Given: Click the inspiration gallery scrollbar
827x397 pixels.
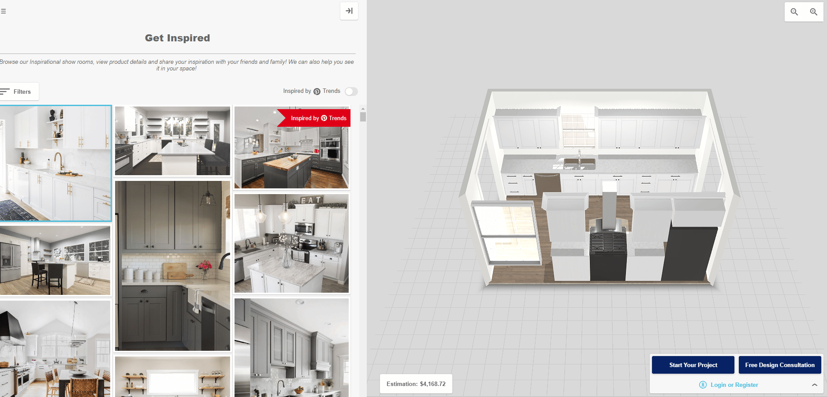Looking at the screenshot, I should (x=362, y=116).
